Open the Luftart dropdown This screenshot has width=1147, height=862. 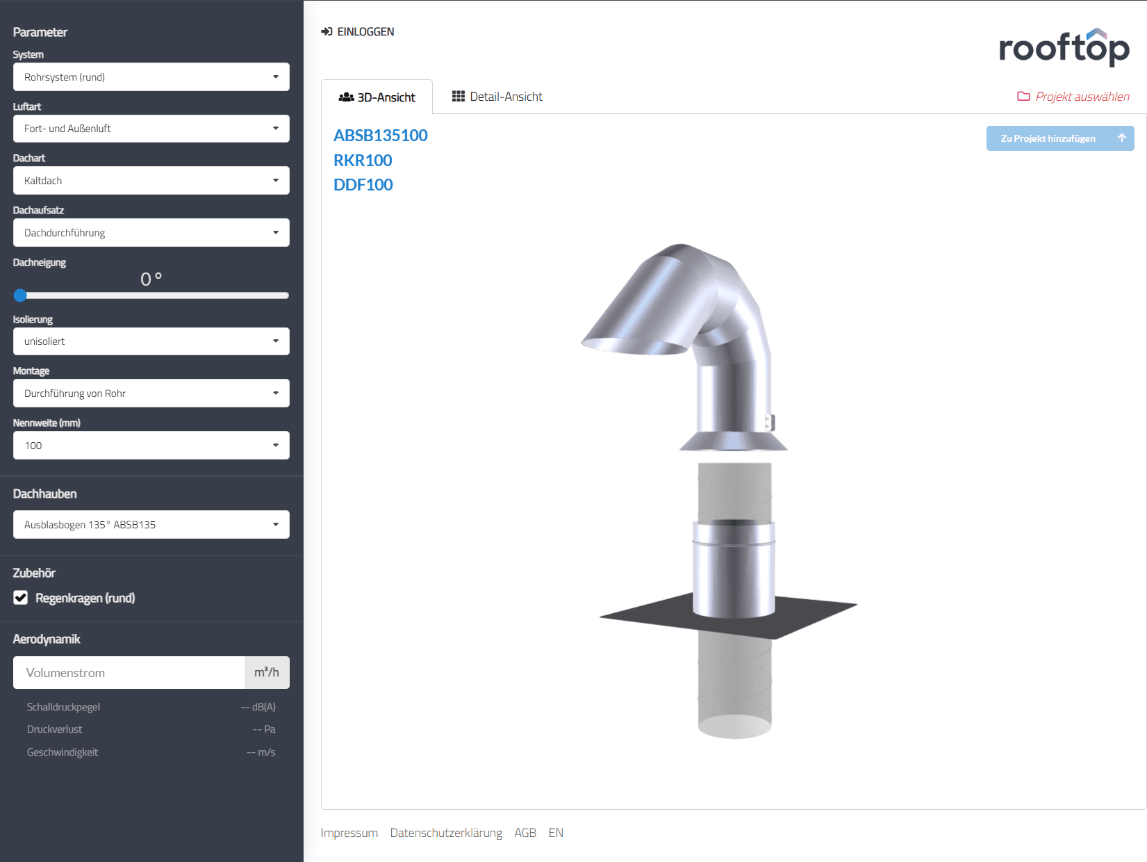[x=151, y=129]
